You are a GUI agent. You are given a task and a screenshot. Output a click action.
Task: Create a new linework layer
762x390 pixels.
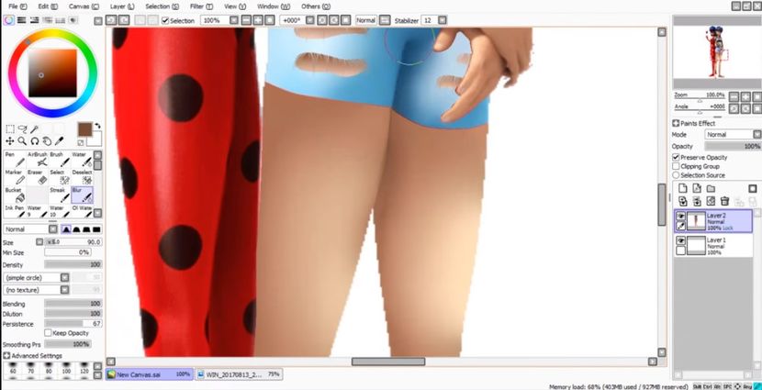[697, 188]
